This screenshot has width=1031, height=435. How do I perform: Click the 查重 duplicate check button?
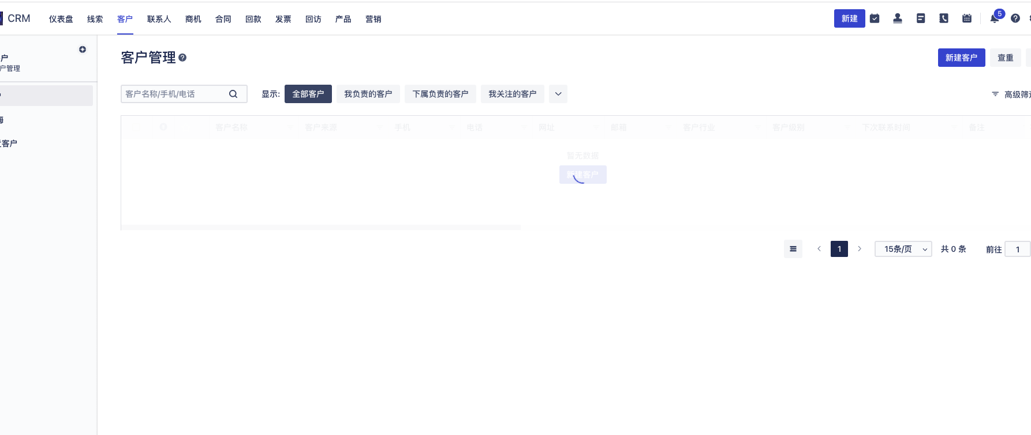pyautogui.click(x=1006, y=58)
